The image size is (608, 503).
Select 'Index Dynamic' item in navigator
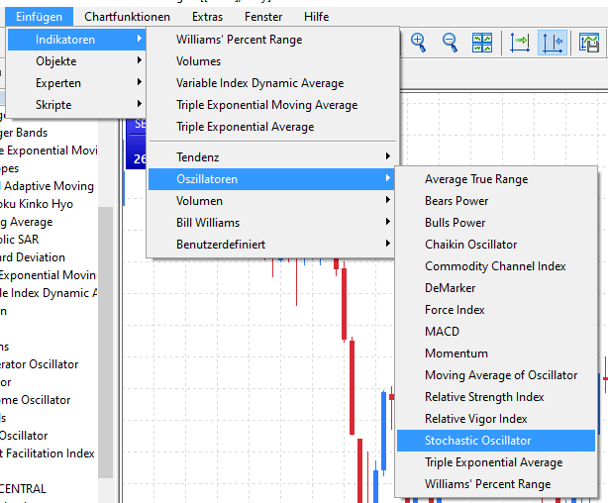(51, 293)
